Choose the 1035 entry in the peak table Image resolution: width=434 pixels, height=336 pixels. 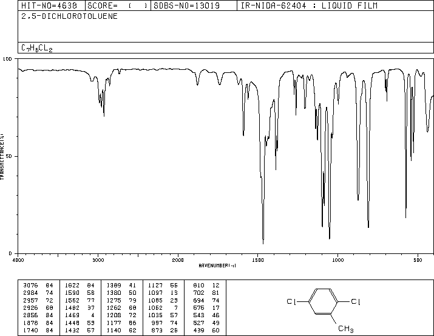pos(155,315)
